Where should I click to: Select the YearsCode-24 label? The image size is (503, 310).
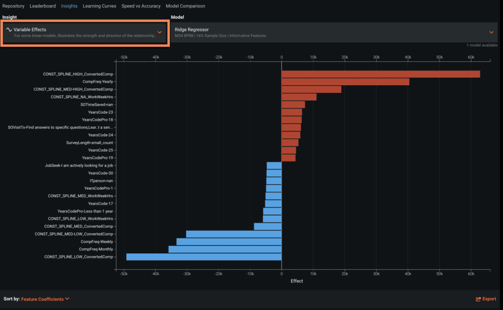pyautogui.click(x=101, y=135)
